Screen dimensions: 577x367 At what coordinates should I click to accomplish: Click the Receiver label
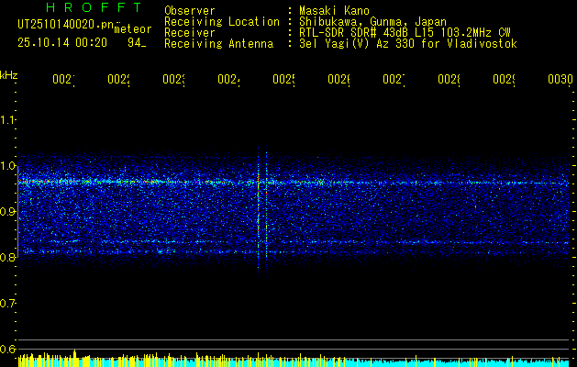coord(190,33)
